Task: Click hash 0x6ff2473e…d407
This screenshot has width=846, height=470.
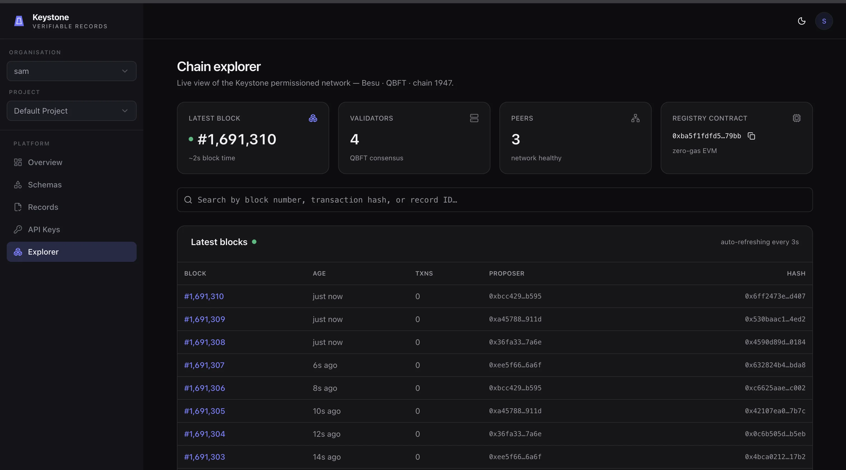Action: click(775, 296)
